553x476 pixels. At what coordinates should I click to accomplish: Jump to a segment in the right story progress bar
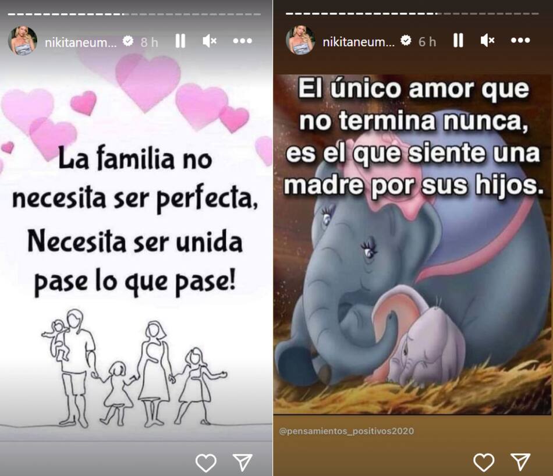click(x=412, y=14)
